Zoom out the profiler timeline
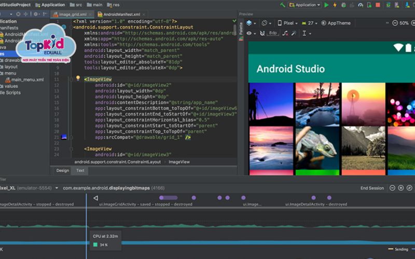Screen dimensions: 415x259 392,188
